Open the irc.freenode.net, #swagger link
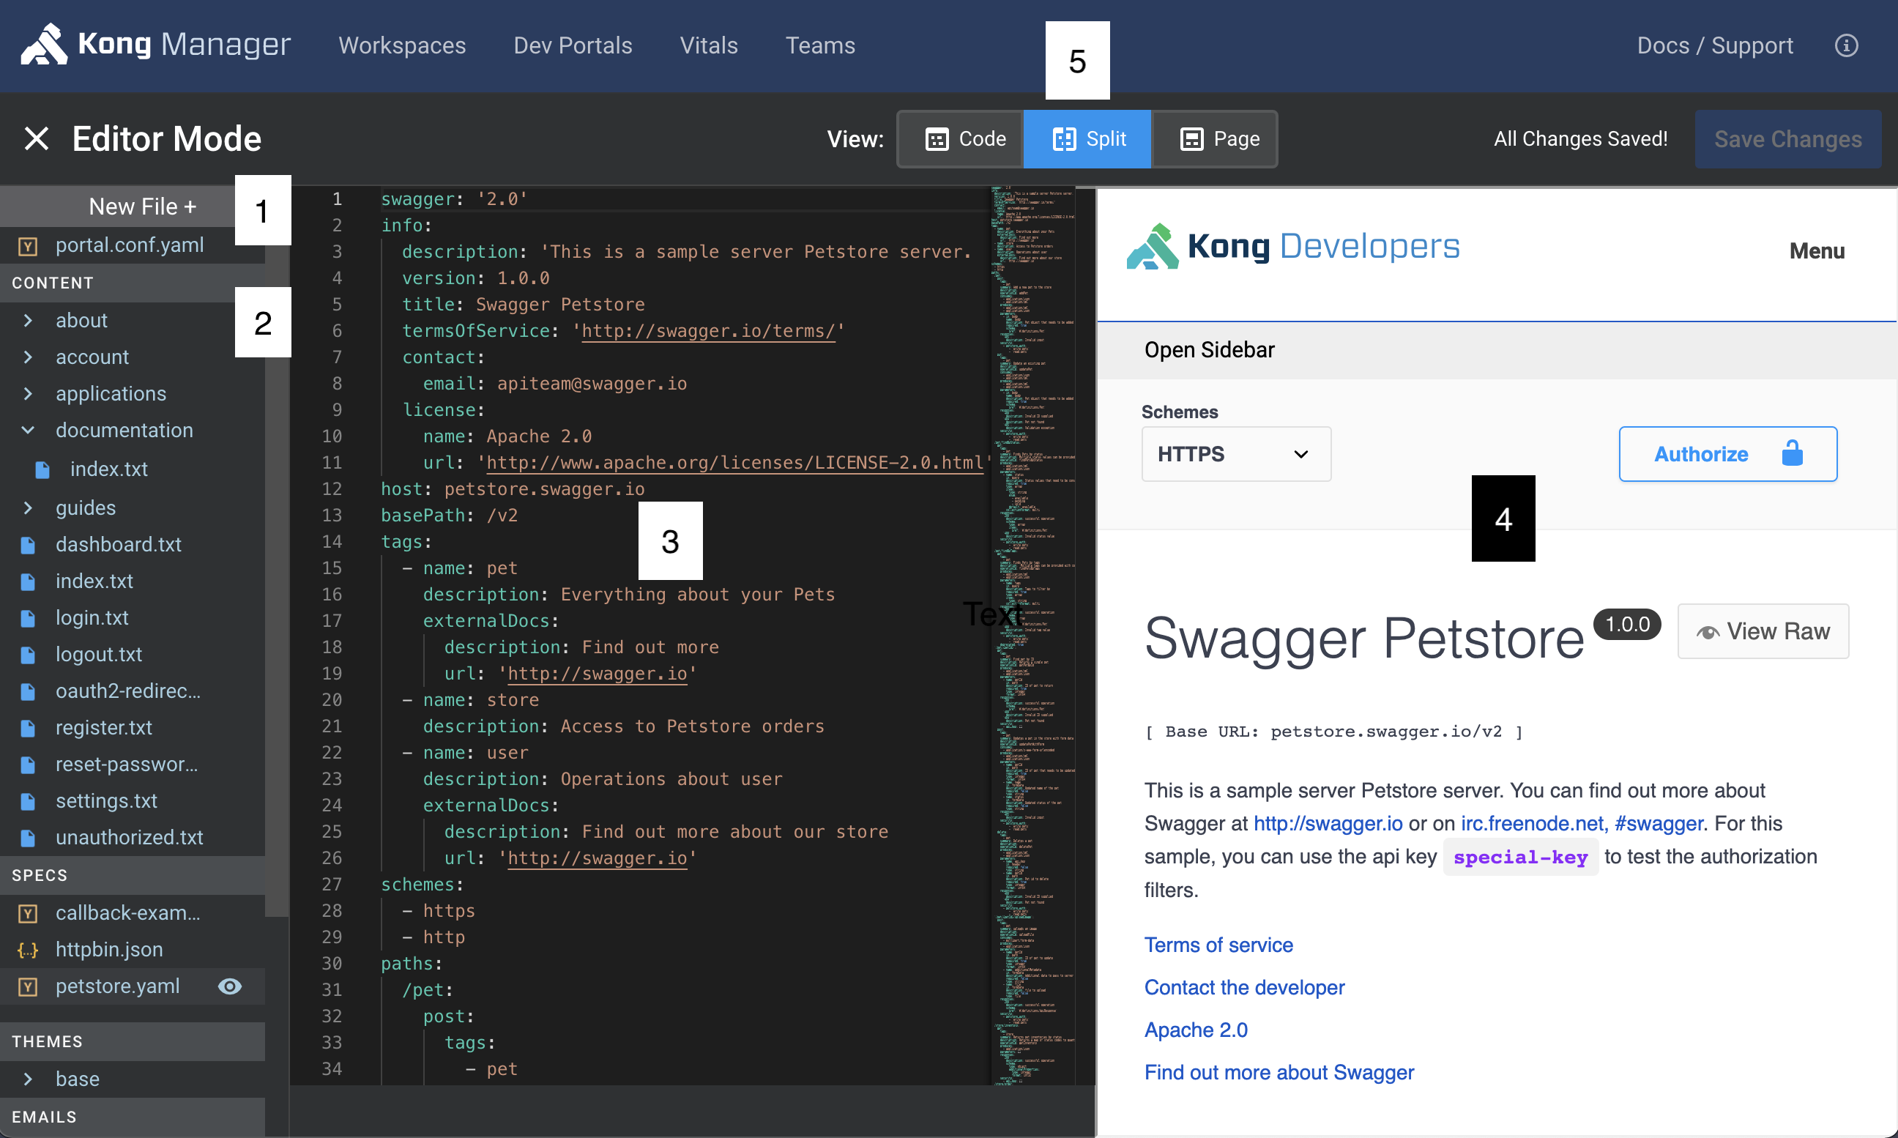The image size is (1898, 1138). click(x=1582, y=824)
